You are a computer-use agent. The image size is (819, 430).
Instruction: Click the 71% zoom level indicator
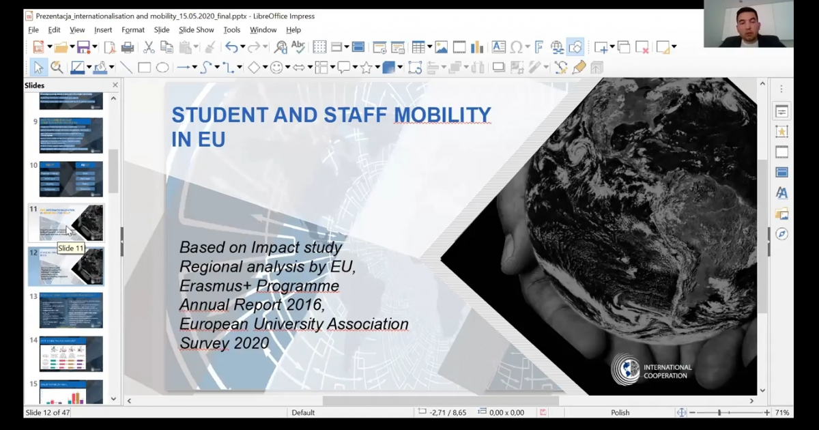click(782, 412)
